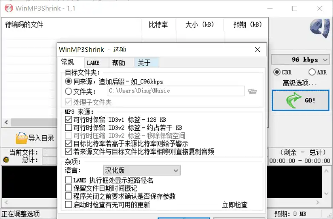Click the file list left scroll arrow
The height and width of the screenshot is (219, 333).
point(6,122)
